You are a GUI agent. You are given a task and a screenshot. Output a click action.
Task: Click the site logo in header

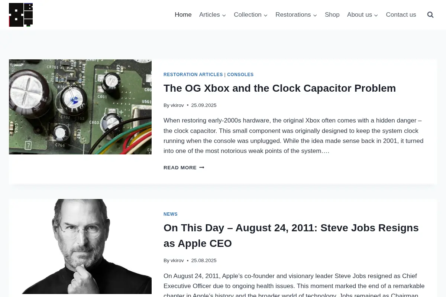tap(21, 15)
